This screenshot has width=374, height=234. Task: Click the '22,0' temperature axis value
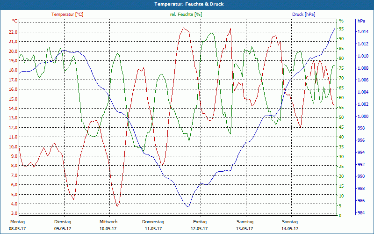point(14,32)
